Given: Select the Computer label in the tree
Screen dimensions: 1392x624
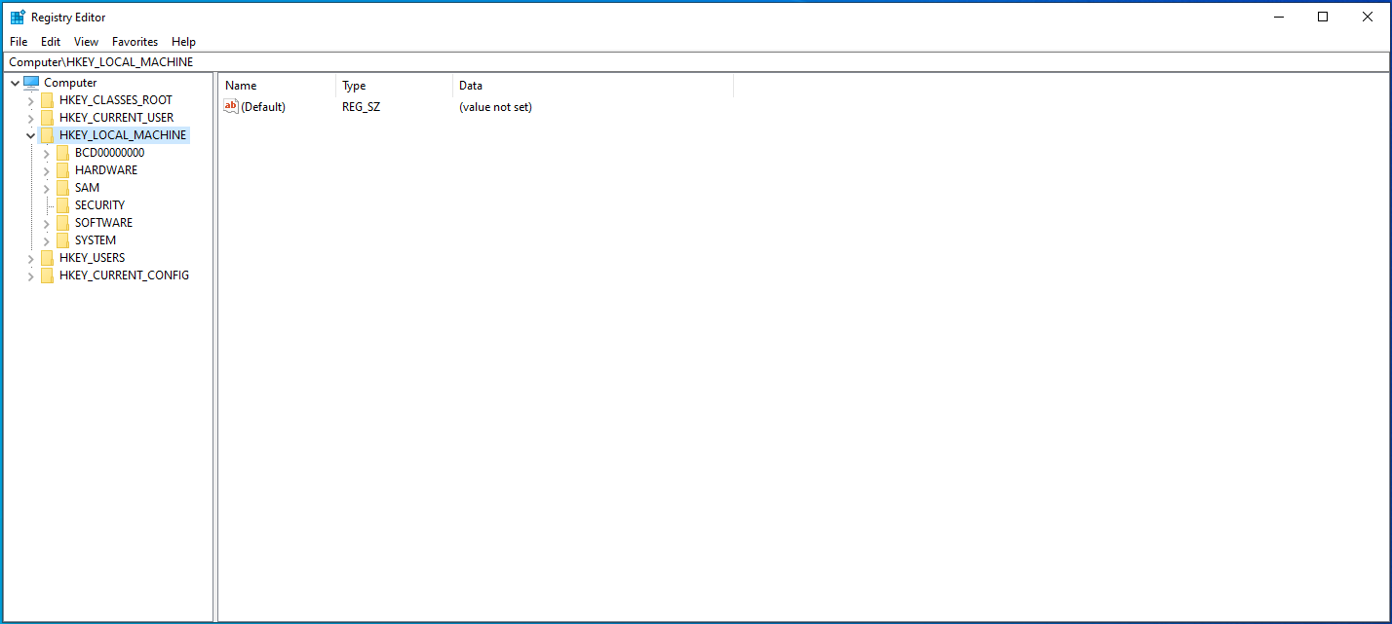Looking at the screenshot, I should tap(70, 83).
